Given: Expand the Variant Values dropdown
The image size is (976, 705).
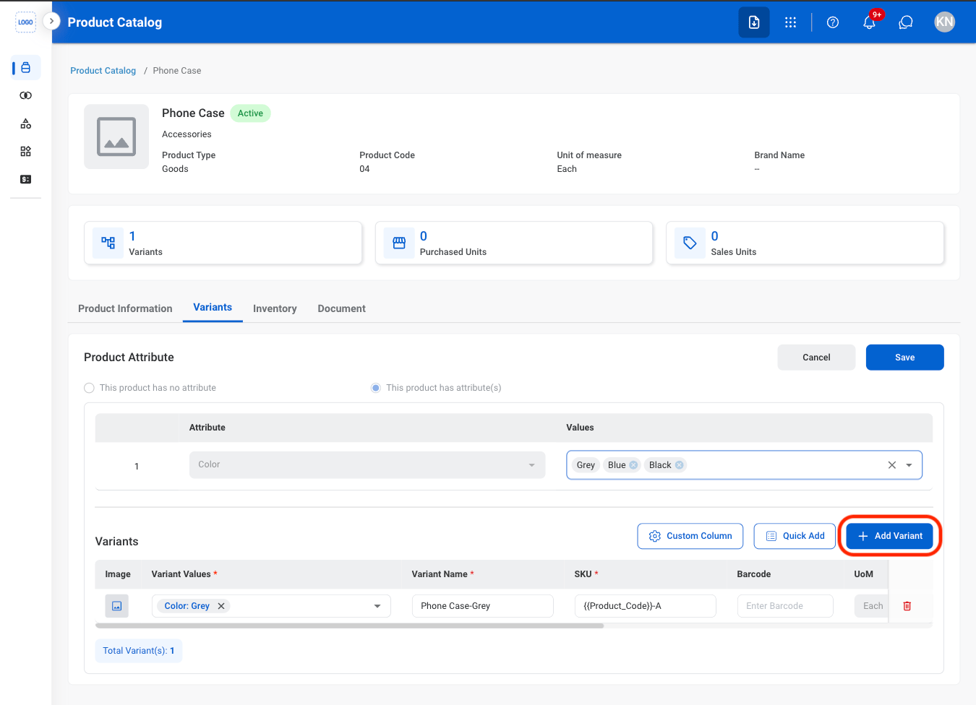Looking at the screenshot, I should 377,606.
